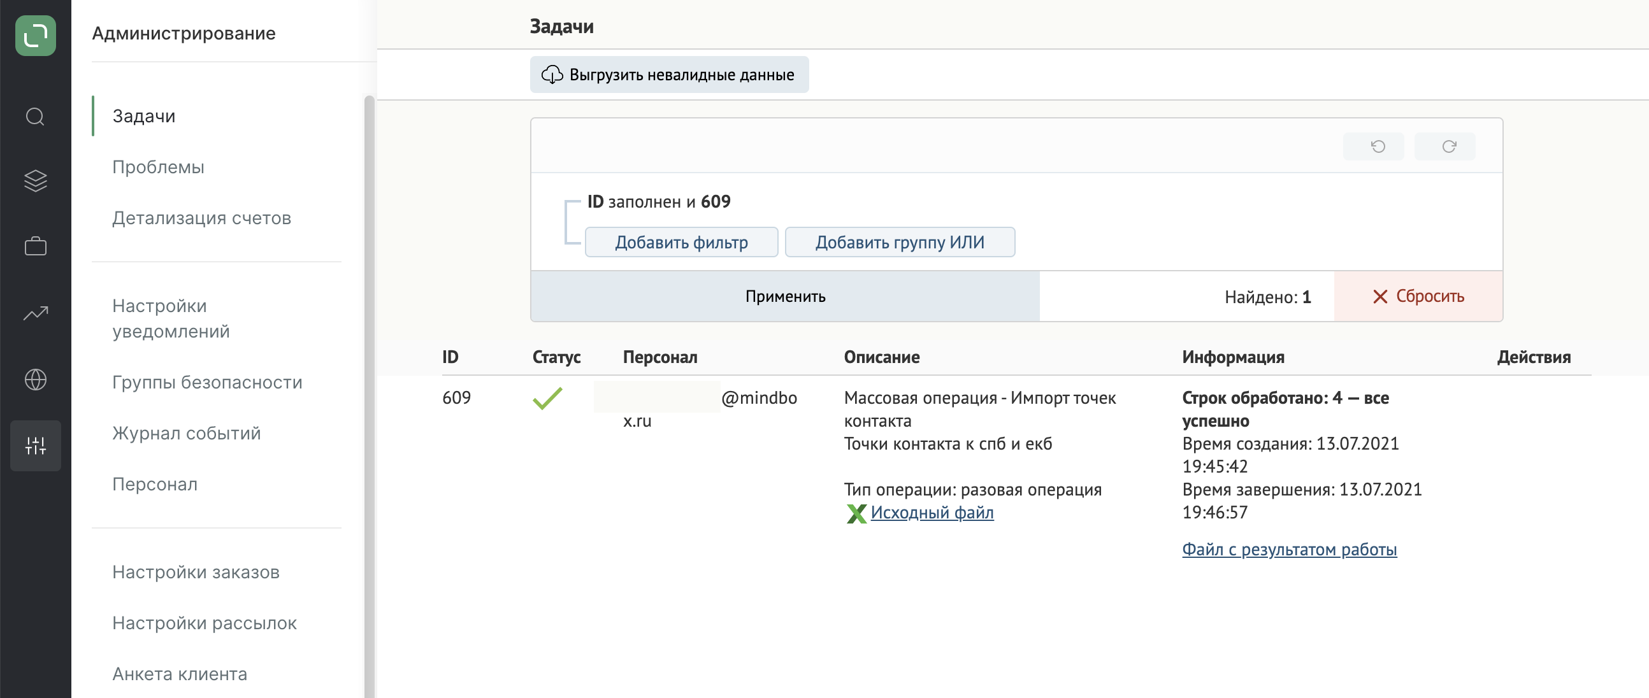Open search via magnifier sidebar icon
1649x698 pixels.
tap(35, 117)
